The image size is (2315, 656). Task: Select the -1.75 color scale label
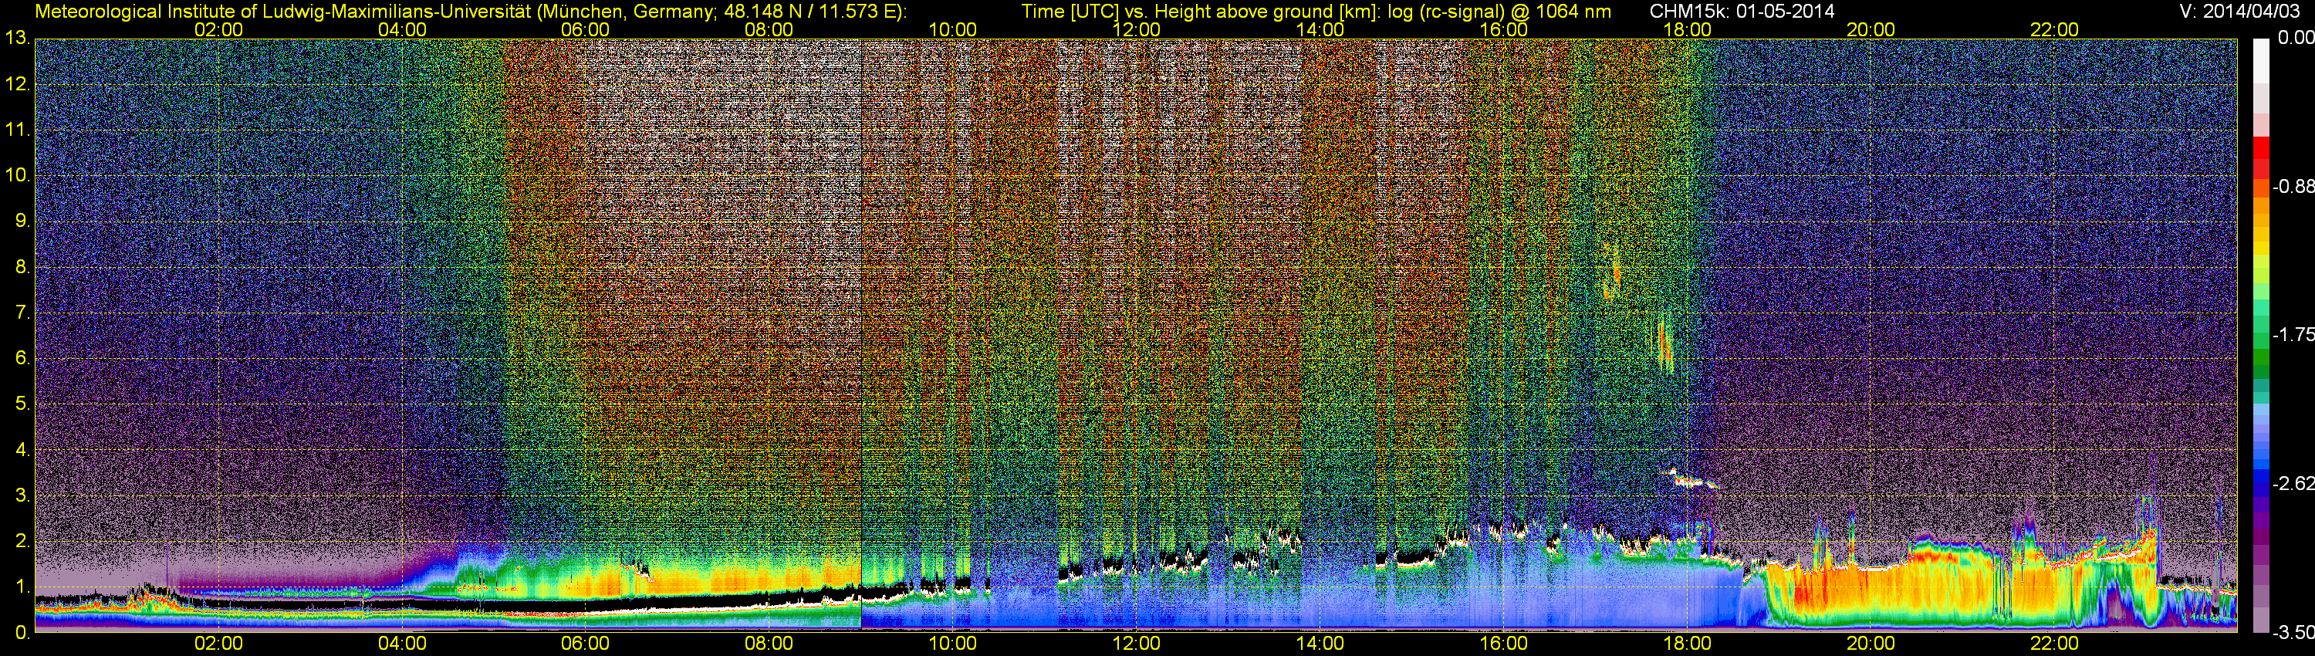click(2292, 335)
